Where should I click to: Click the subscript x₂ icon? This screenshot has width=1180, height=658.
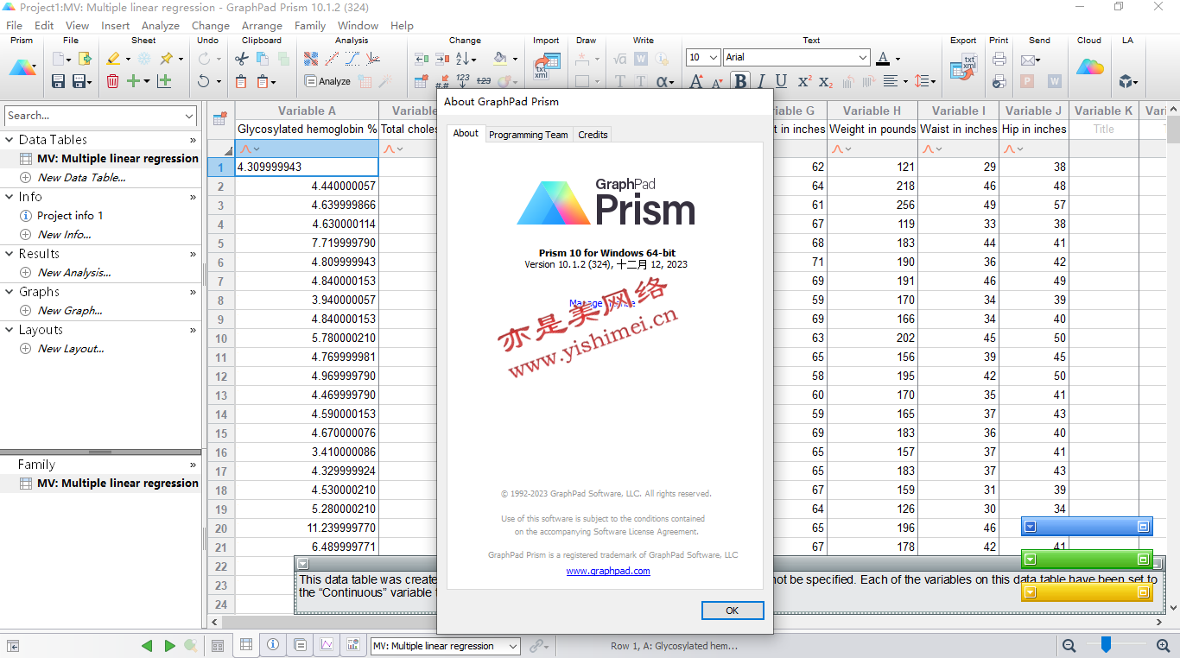826,81
